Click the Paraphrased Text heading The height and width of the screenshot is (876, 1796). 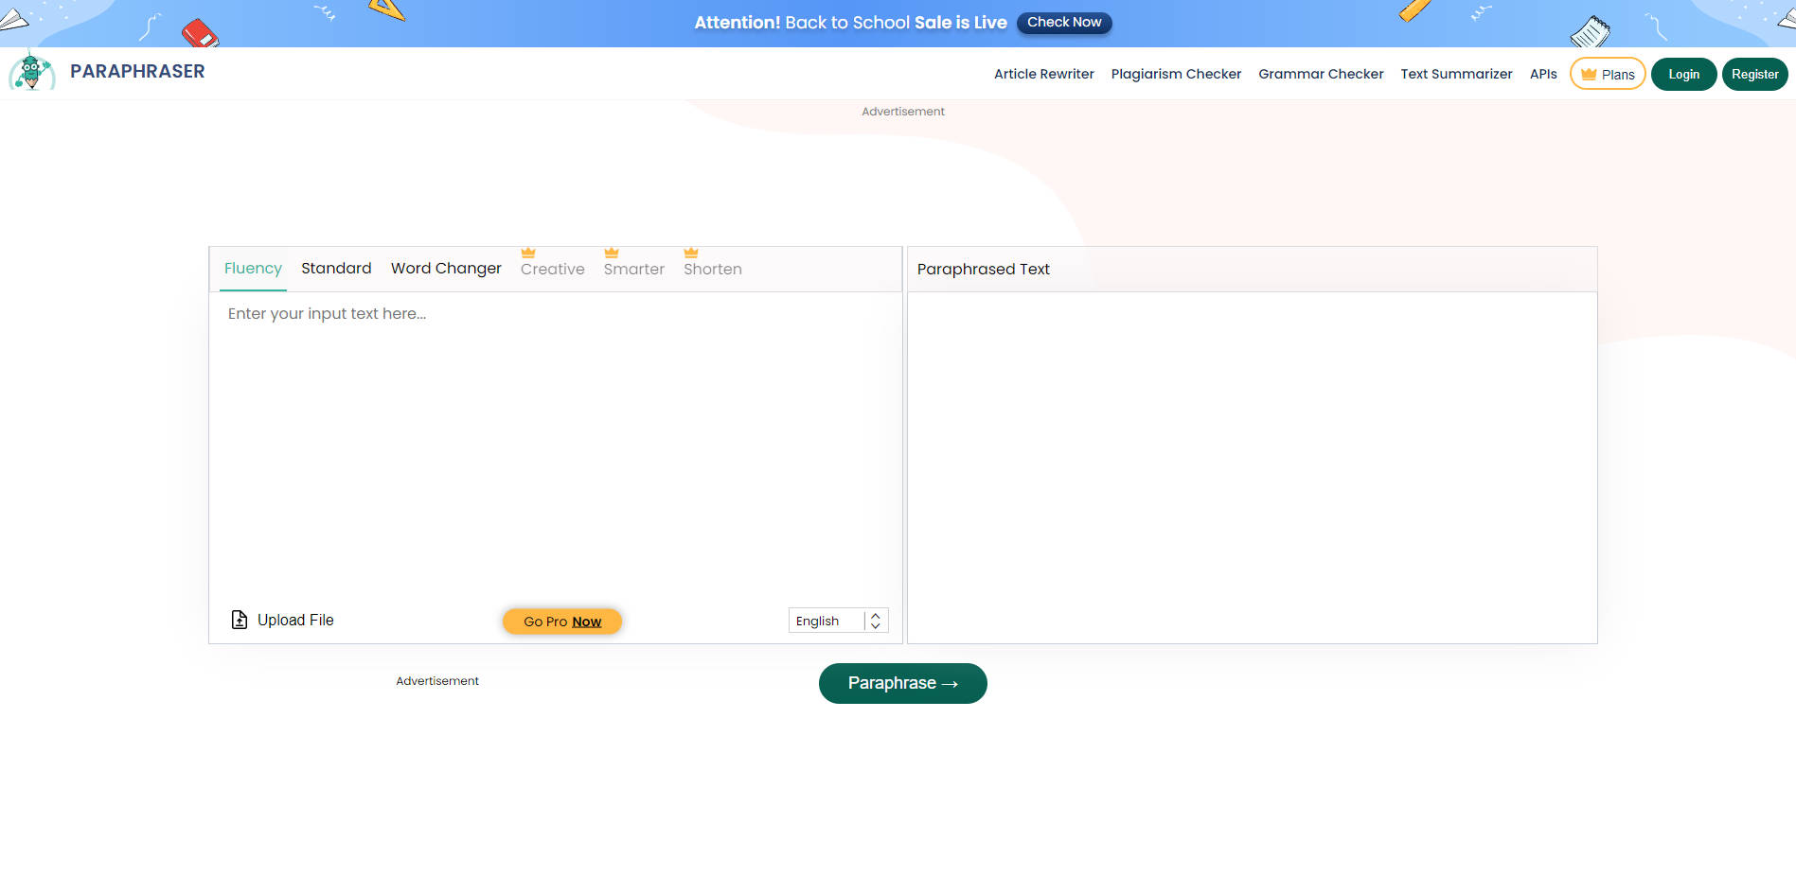[x=983, y=270]
